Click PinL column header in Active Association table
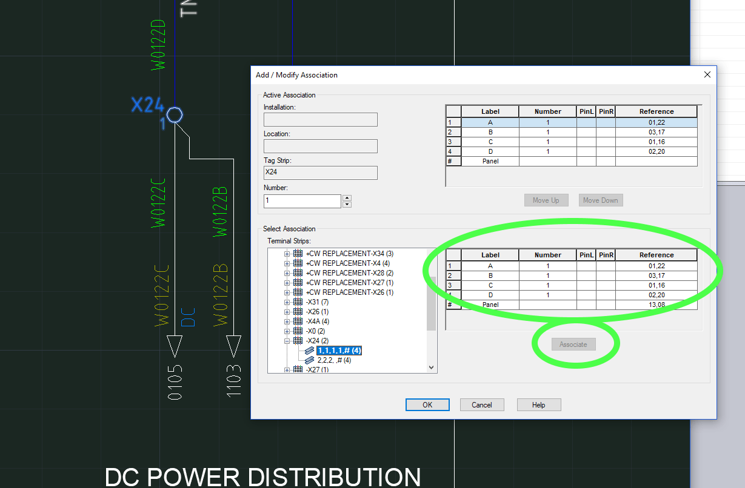Image resolution: width=745 pixels, height=488 pixels. pyautogui.click(x=587, y=111)
